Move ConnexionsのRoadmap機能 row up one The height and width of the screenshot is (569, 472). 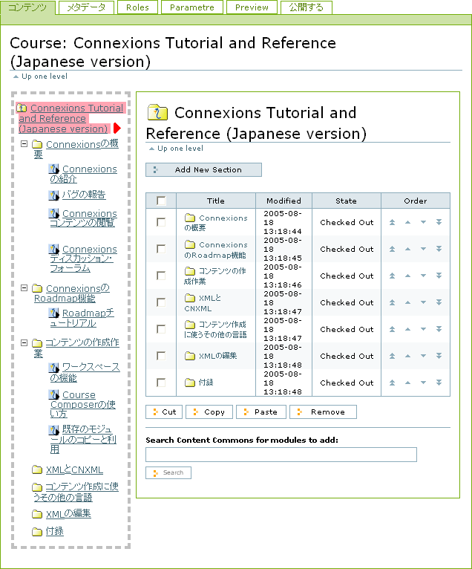pyautogui.click(x=408, y=249)
